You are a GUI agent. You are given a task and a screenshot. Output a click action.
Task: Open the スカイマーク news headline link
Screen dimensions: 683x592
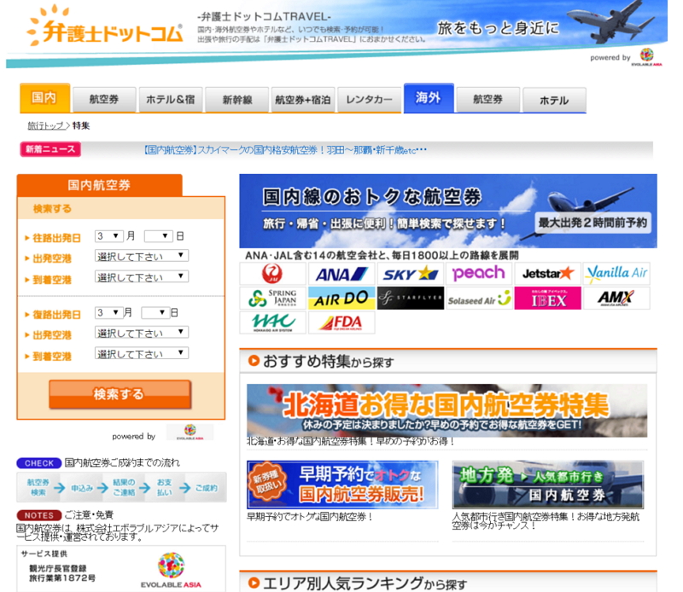(x=285, y=151)
